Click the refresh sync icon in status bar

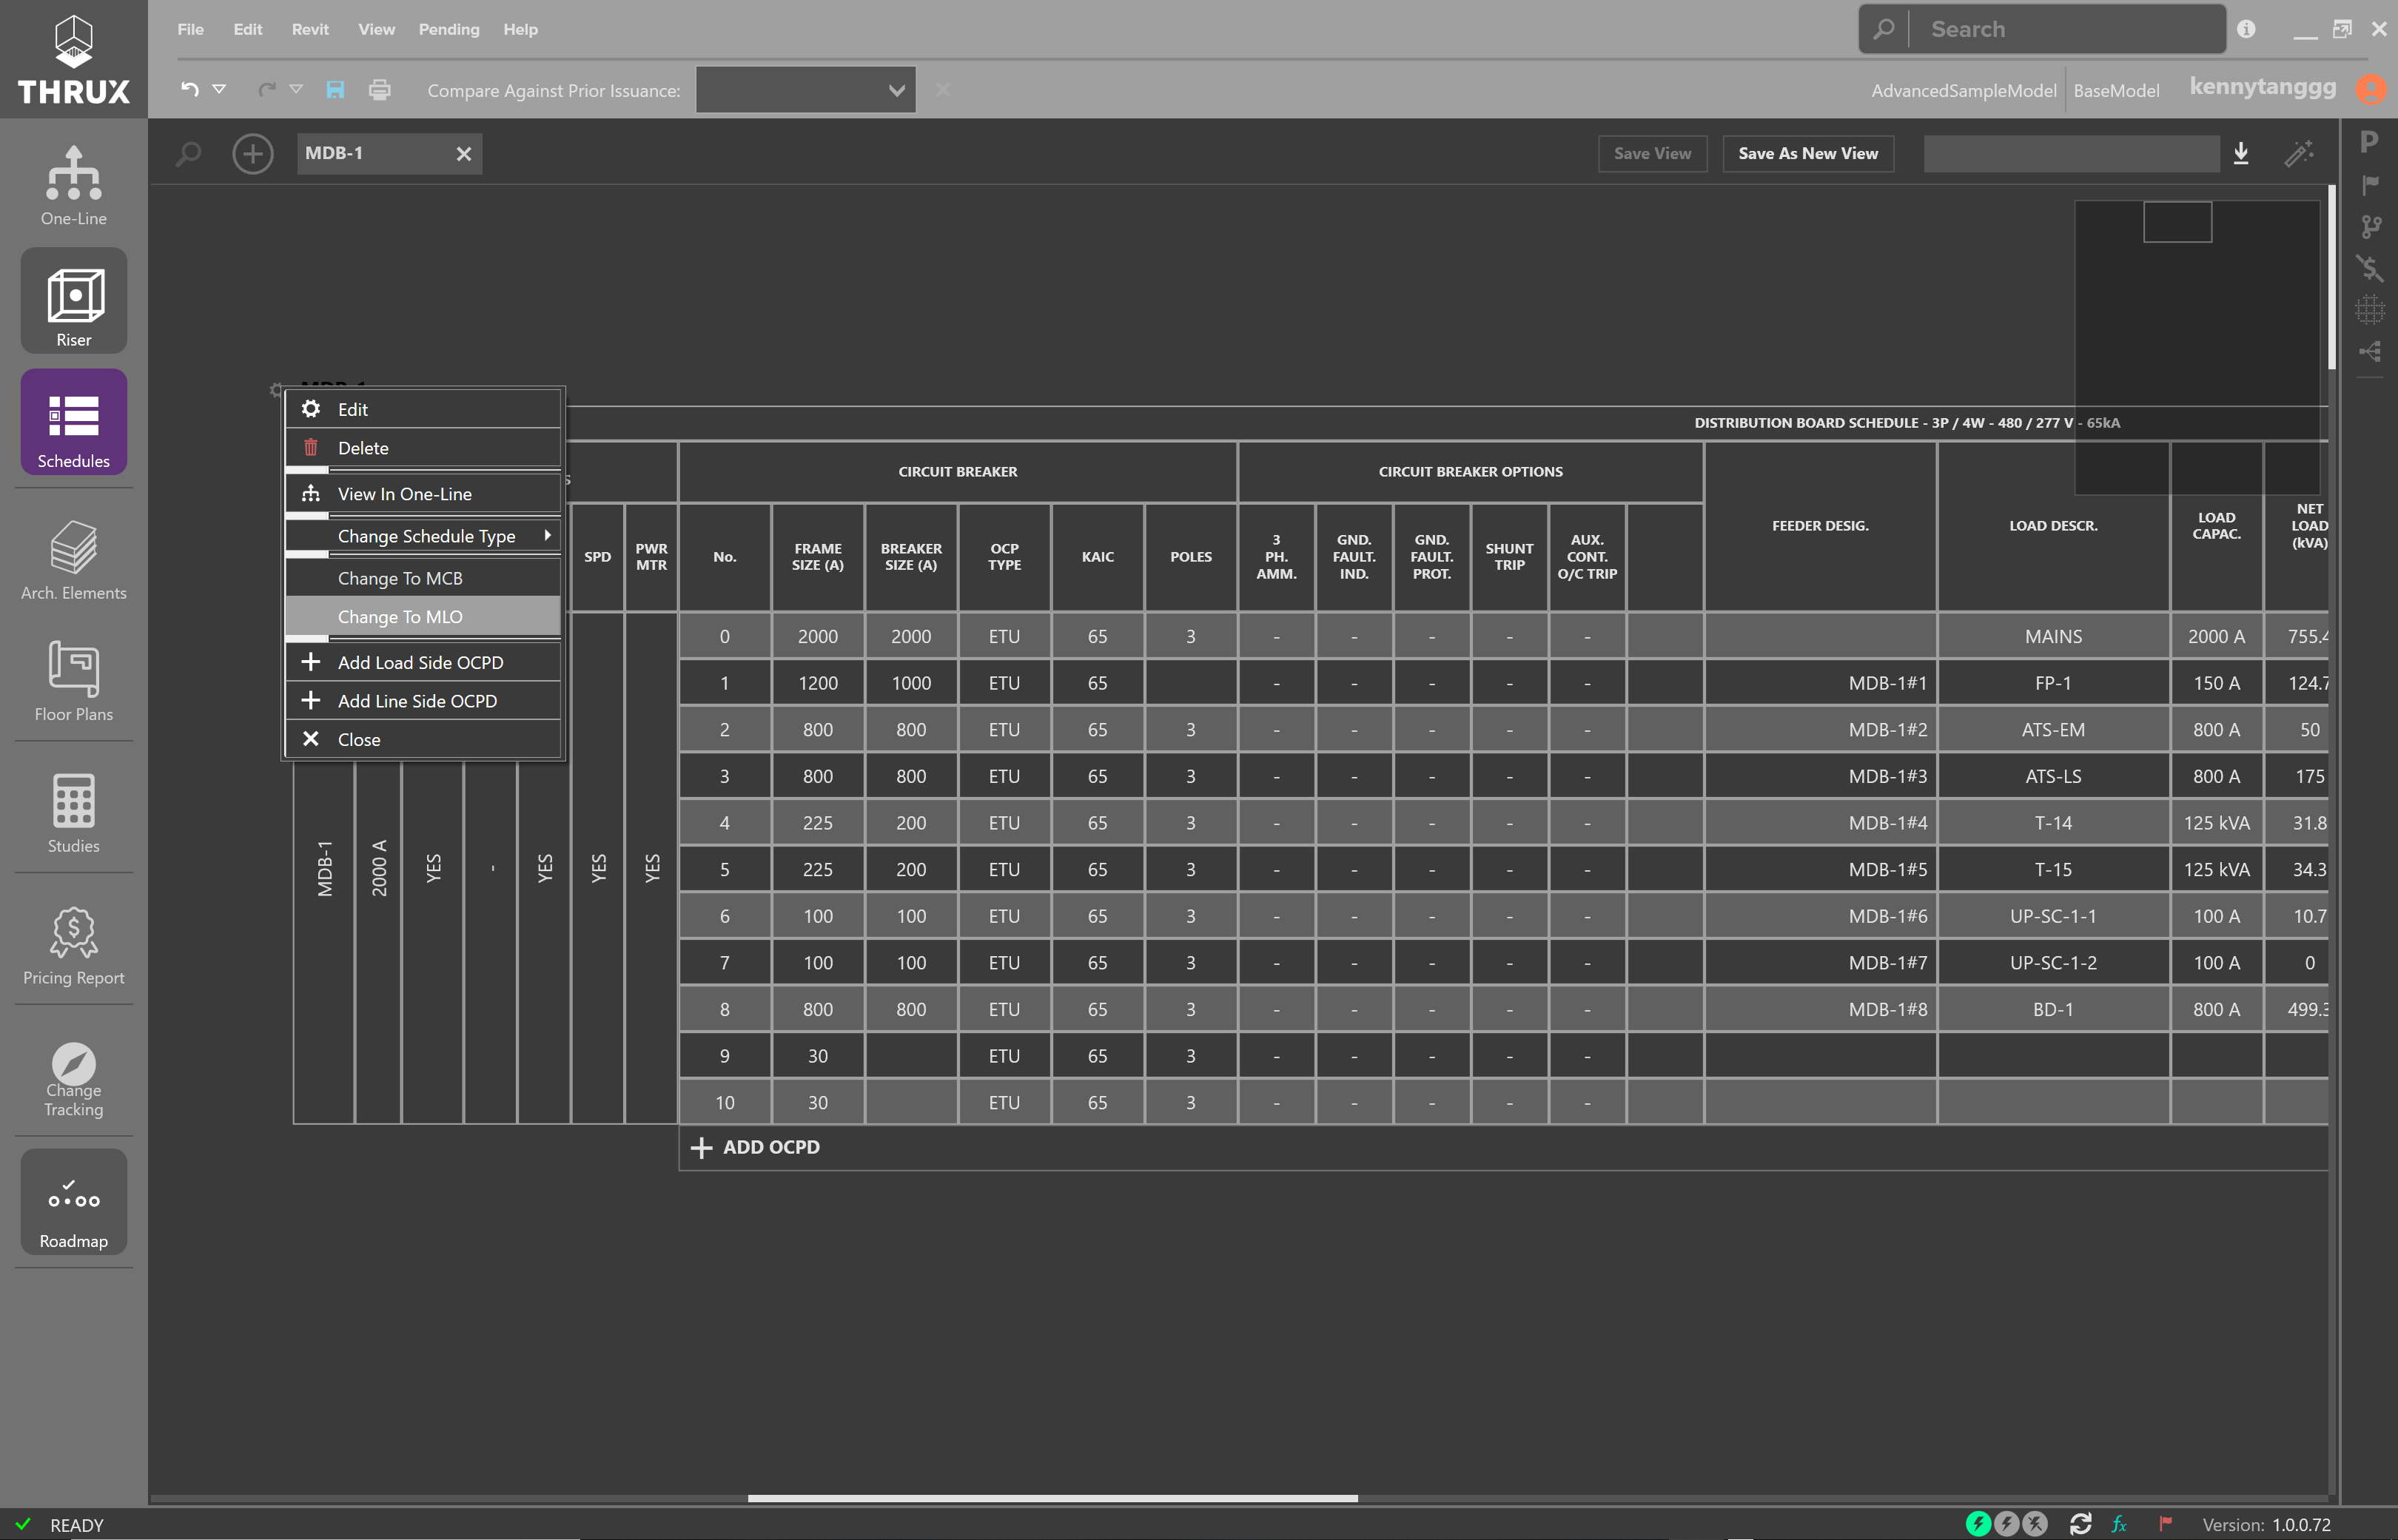coord(2080,1524)
